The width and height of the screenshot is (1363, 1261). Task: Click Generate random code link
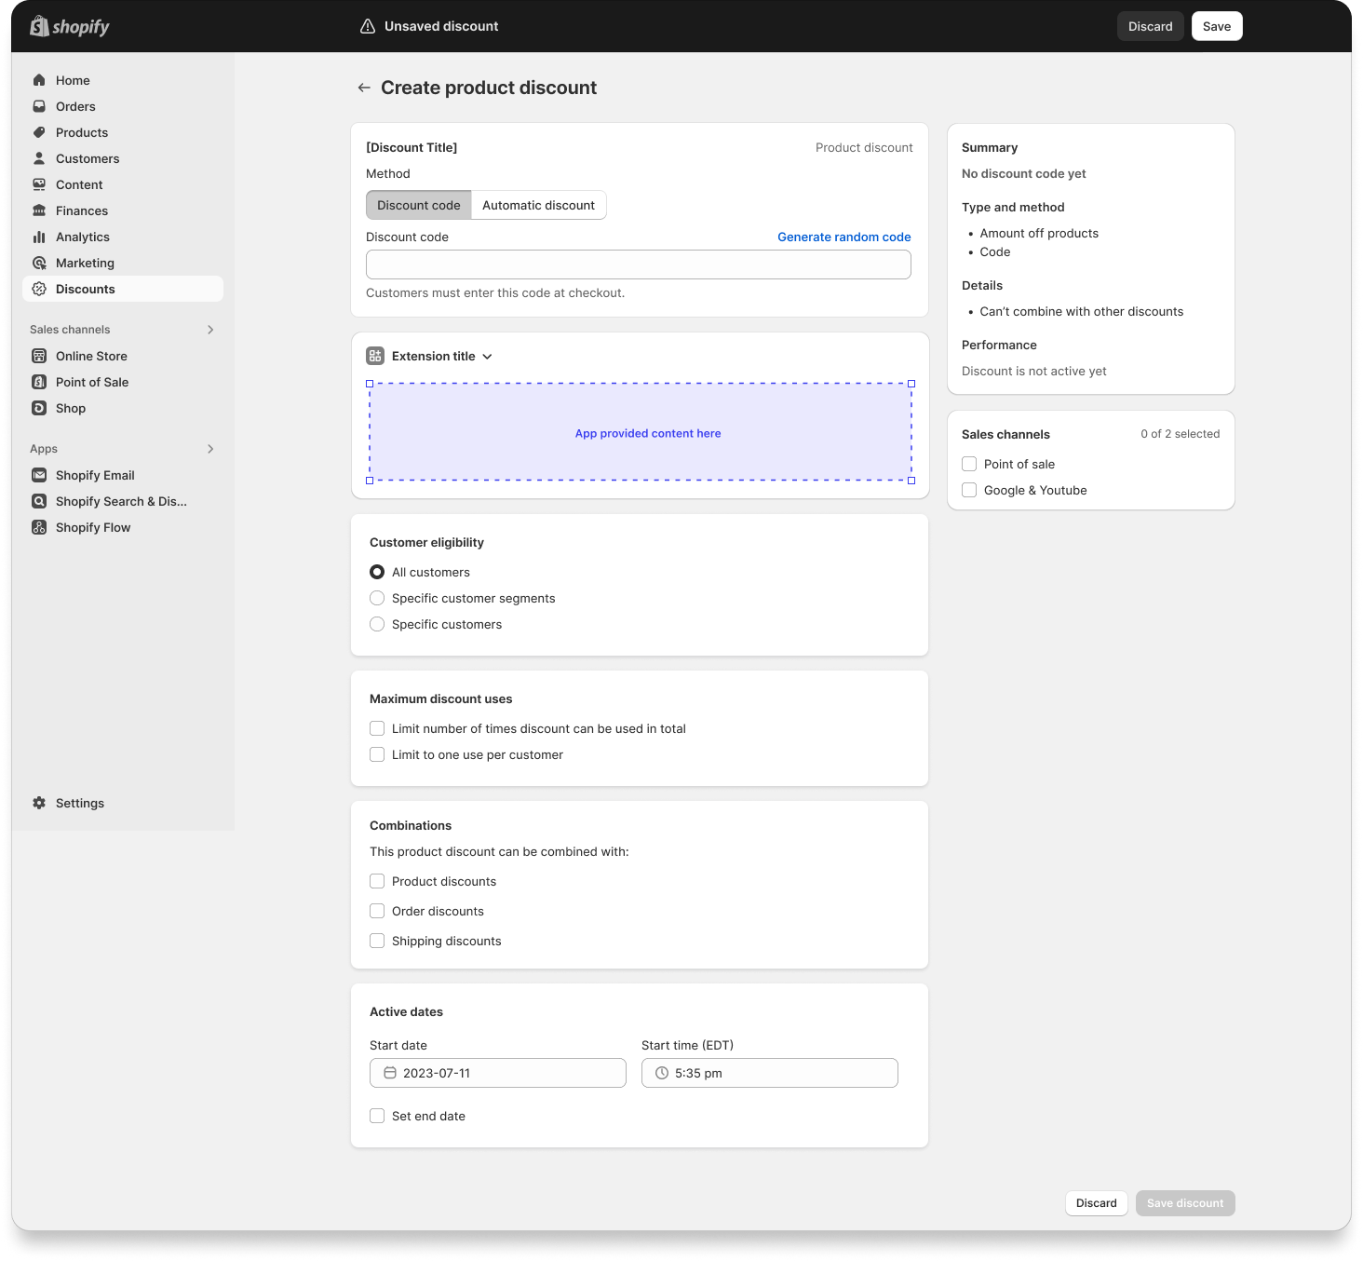coord(843,237)
